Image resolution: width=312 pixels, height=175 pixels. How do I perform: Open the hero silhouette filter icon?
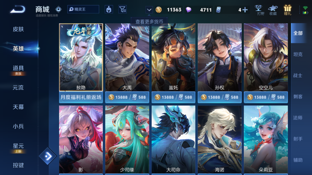coord(109,9)
